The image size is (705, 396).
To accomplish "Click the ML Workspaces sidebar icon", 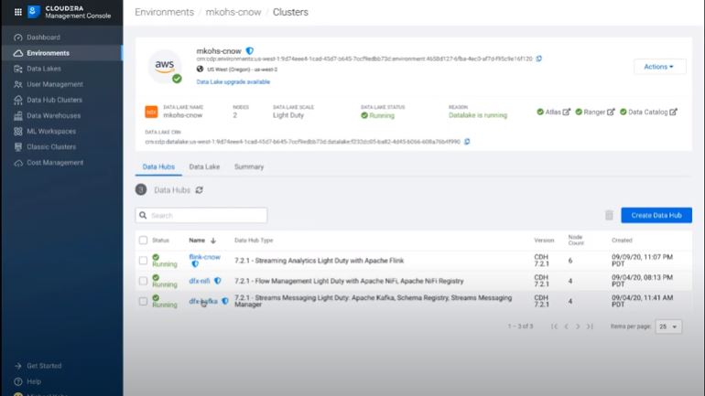I will [18, 132].
